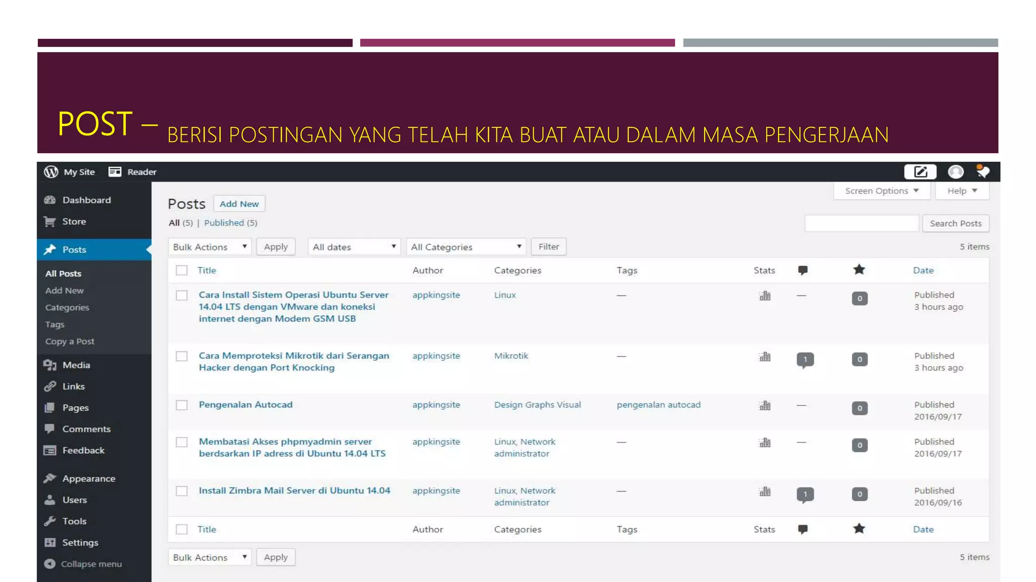Click the Feedback form icon in sidebar
The image size is (1036, 582).
point(50,450)
